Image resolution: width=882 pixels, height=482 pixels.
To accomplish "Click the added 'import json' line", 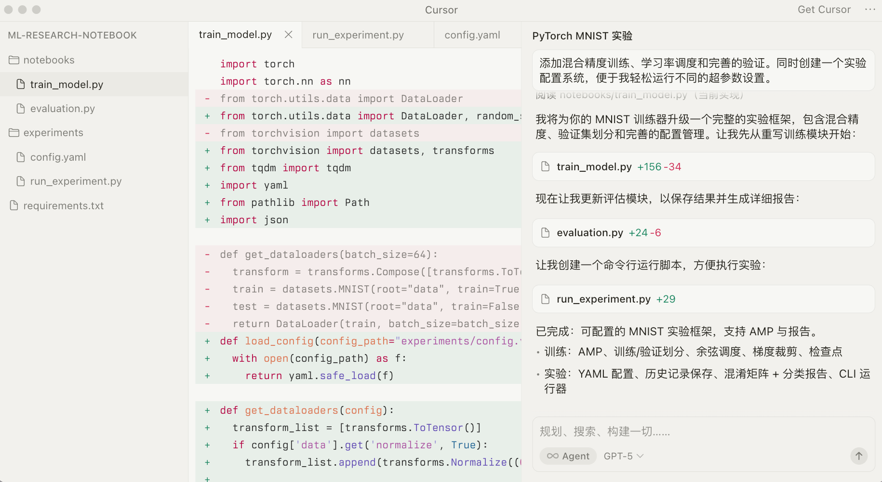I will click(x=358, y=220).
